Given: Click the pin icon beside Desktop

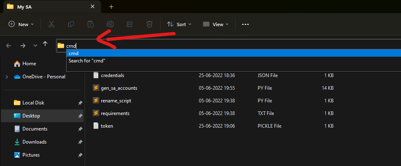Looking at the screenshot, I should 80,116.
